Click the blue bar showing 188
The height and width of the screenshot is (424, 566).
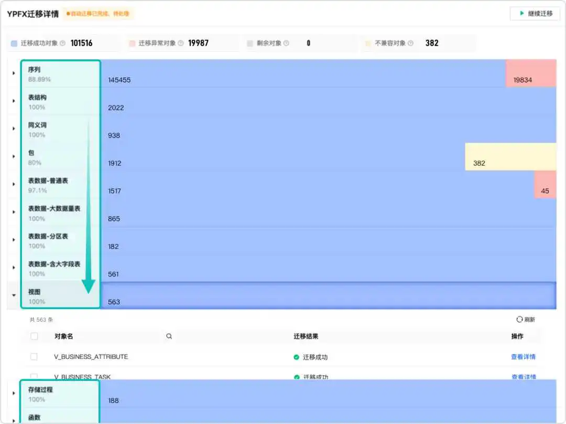click(x=329, y=394)
